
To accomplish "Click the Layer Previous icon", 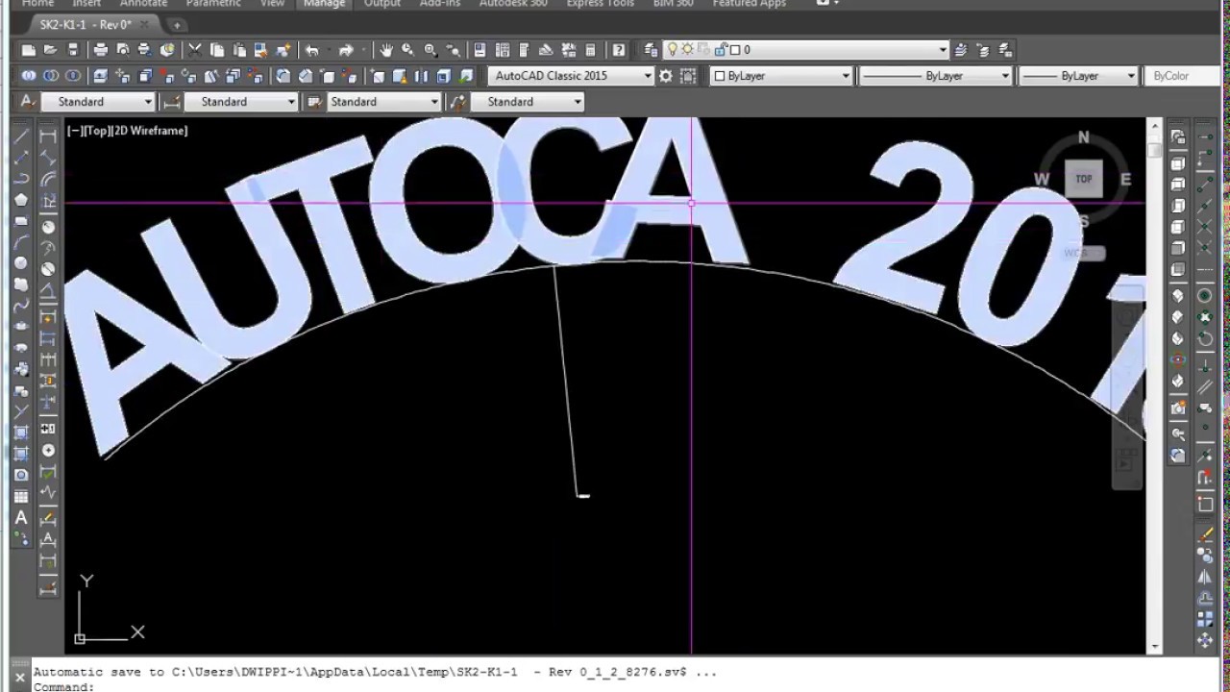I will pyautogui.click(x=983, y=50).
